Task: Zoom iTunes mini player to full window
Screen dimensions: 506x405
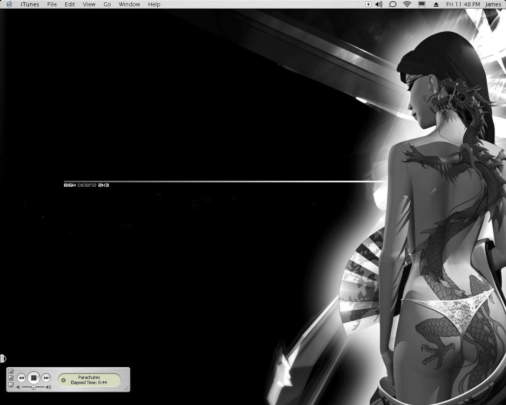Action: 11,378
